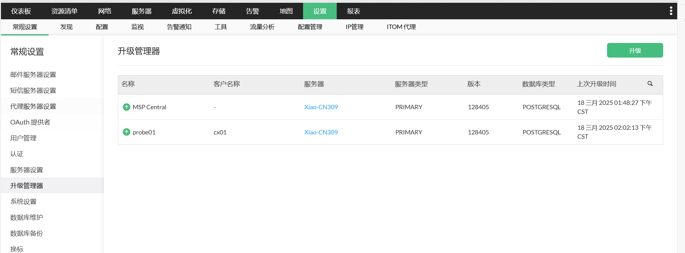The height and width of the screenshot is (253, 685).
Task: Click the table search magnifier icon
Action: click(x=650, y=84)
